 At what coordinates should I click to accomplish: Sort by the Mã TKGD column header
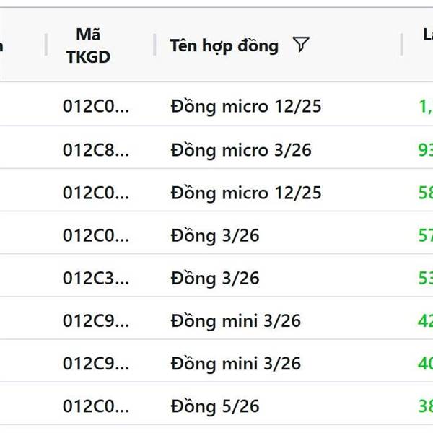88,45
